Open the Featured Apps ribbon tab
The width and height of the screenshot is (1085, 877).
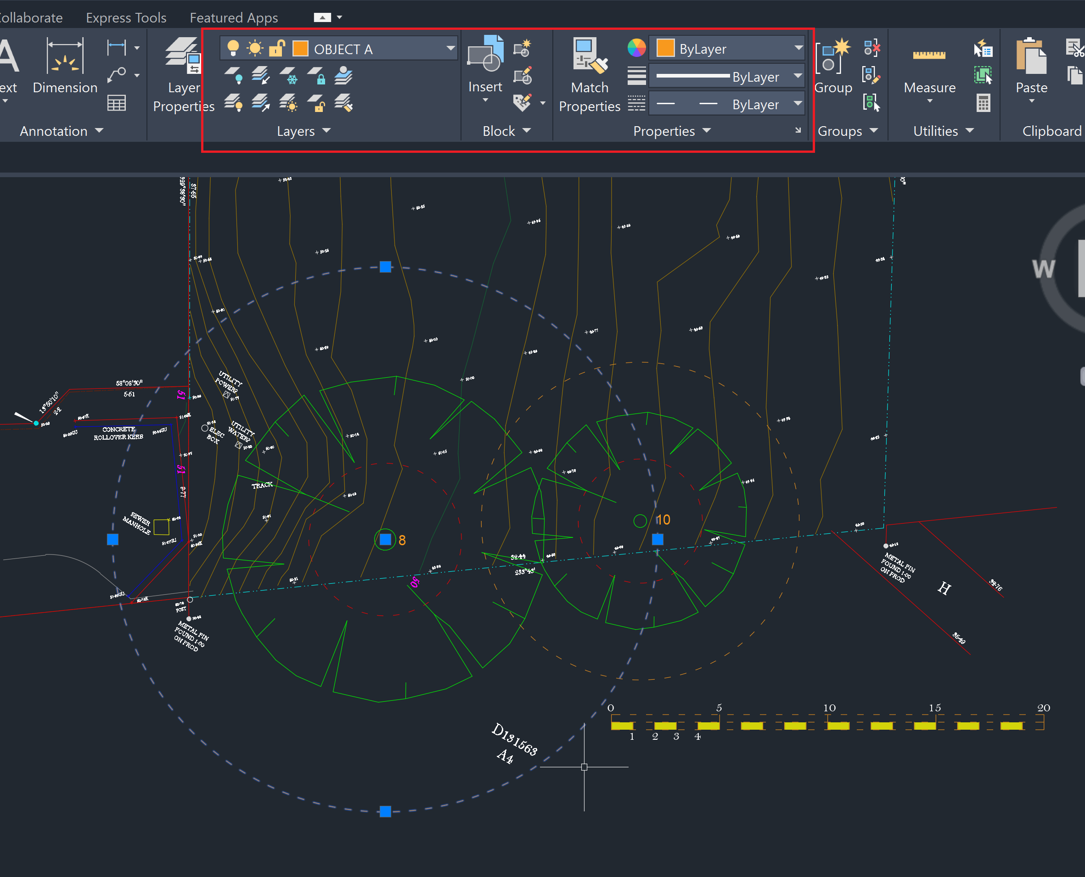click(x=233, y=17)
